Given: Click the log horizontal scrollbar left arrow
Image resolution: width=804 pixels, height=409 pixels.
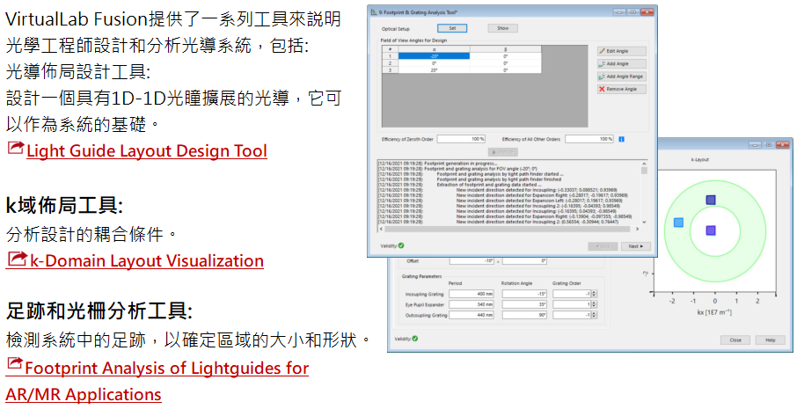Looking at the screenshot, I should [381, 229].
